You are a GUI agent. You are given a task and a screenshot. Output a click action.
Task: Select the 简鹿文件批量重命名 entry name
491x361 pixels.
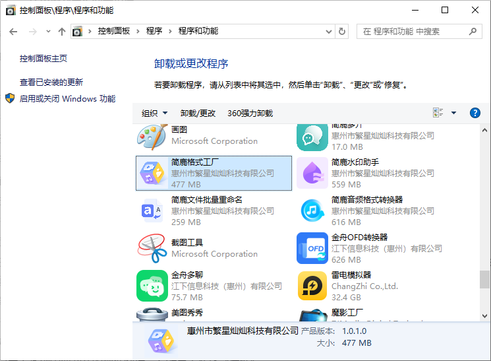[x=207, y=199]
